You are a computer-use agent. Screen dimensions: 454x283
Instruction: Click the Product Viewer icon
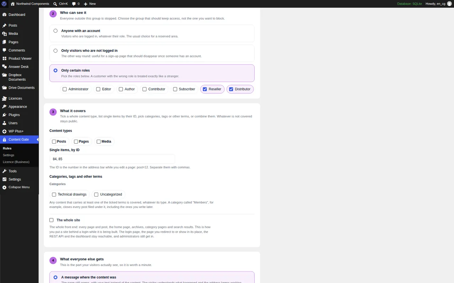coord(4,58)
